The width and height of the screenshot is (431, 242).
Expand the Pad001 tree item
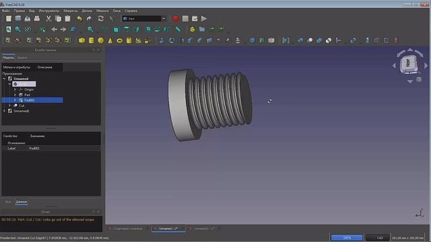tap(15, 100)
